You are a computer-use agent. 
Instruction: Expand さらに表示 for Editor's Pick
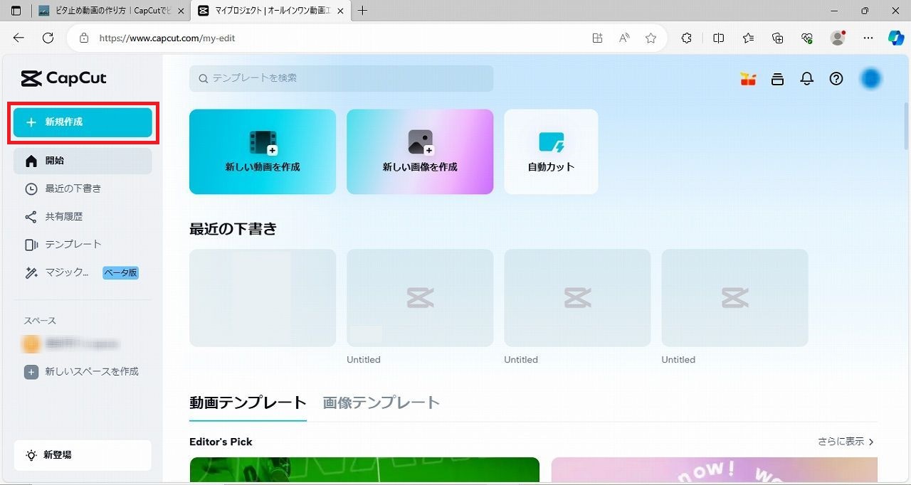846,442
